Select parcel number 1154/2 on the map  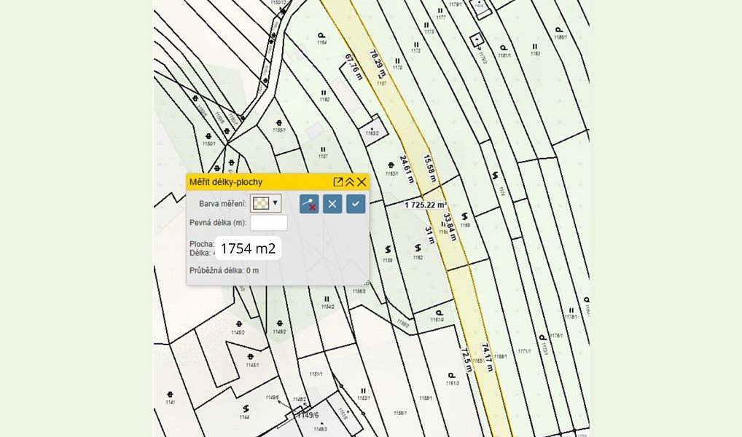[x=328, y=307]
